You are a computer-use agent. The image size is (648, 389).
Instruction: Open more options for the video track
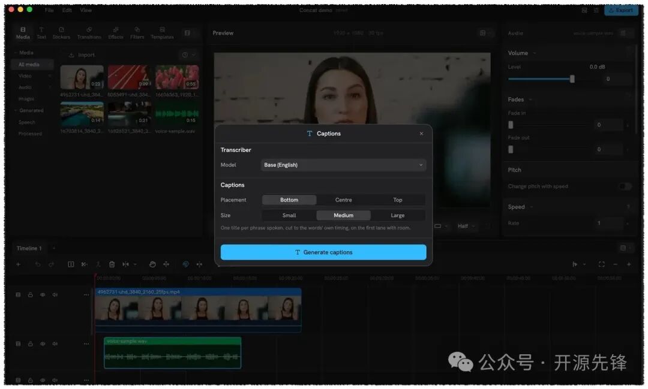click(x=86, y=295)
